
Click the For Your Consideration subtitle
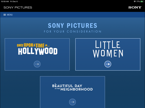click(x=72, y=32)
